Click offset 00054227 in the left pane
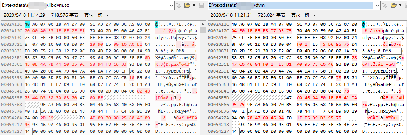 tap(12, 131)
